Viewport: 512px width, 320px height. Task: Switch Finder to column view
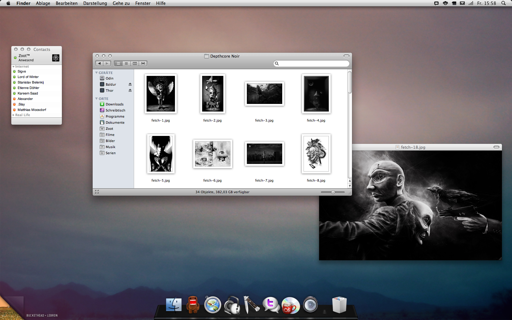135,63
